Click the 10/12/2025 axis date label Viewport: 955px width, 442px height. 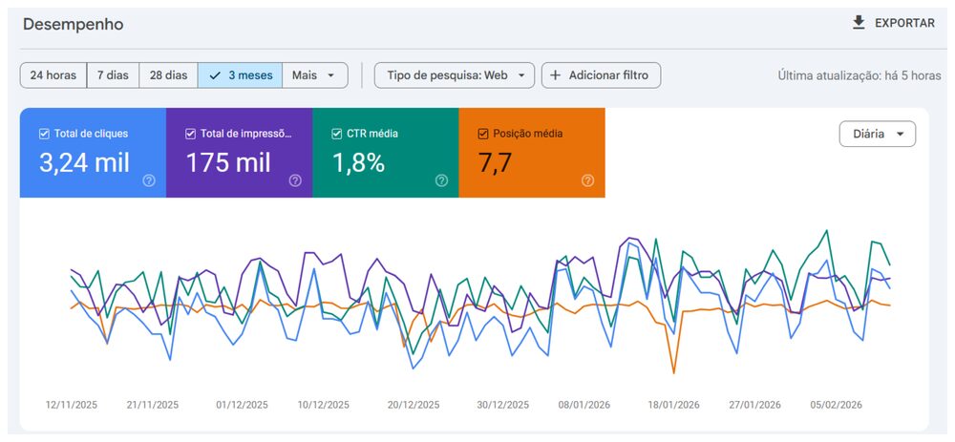[324, 405]
